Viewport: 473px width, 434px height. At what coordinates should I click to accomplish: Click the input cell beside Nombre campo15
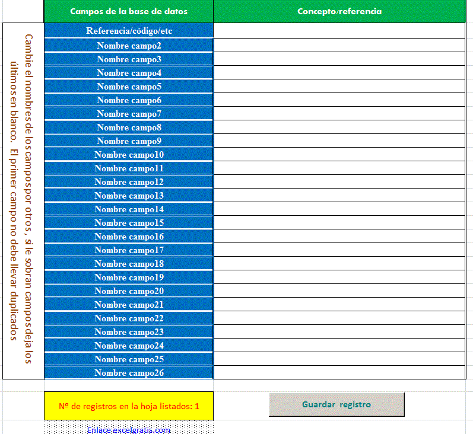[x=339, y=222]
